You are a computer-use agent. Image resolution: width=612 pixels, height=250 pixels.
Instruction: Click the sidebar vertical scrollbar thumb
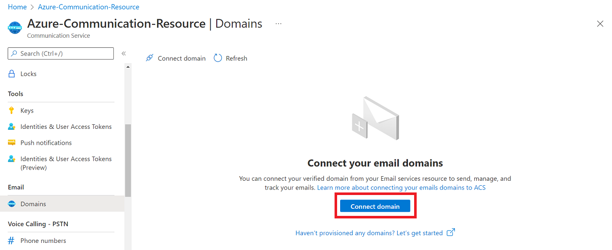128,160
